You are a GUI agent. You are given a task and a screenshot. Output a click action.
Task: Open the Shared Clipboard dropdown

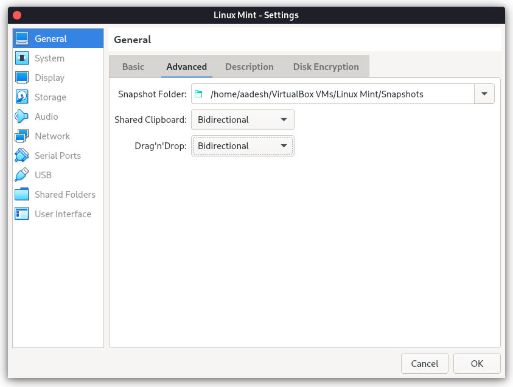tap(243, 120)
